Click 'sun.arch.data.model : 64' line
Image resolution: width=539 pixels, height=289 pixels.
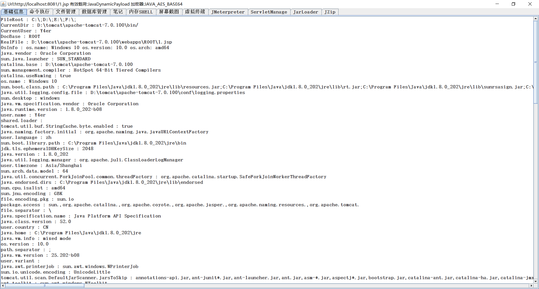coord(35,171)
